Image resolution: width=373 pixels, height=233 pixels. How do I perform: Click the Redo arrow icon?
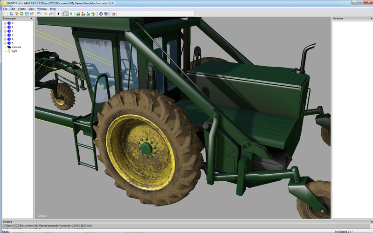[x=51, y=14]
